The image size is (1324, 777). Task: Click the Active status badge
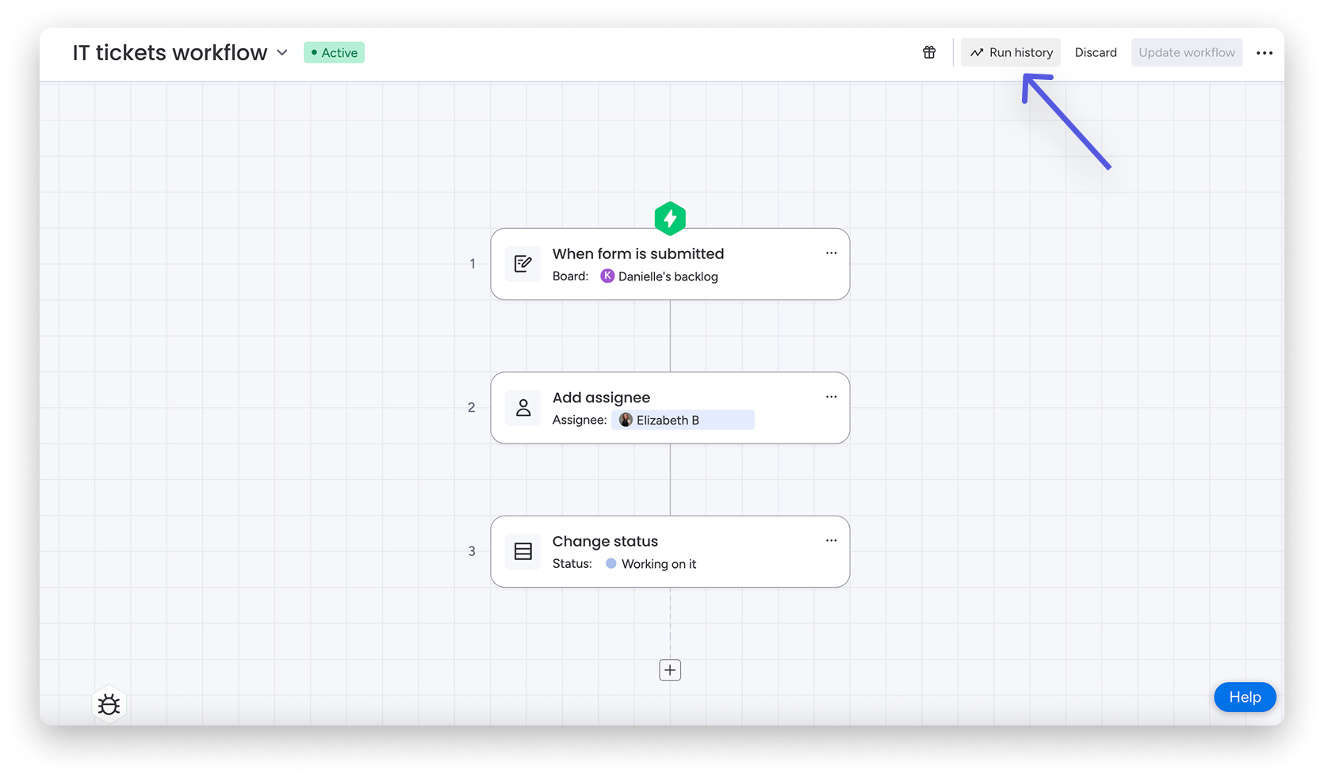tap(334, 52)
